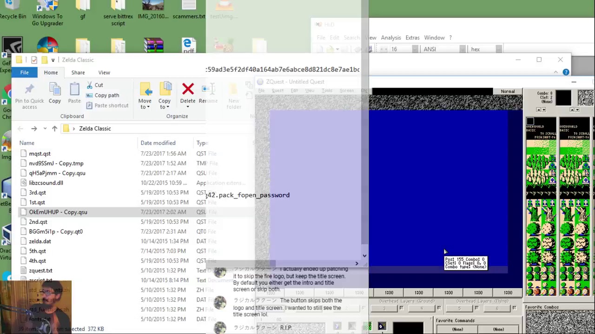Viewport: 595px width, 334px height.
Task: Switch to the Home ribbon tab
Action: coord(51,72)
